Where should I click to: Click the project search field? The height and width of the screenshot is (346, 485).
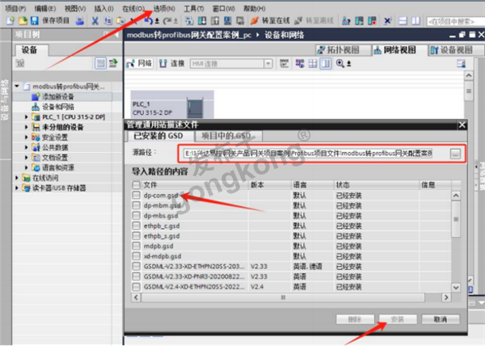coord(454,21)
